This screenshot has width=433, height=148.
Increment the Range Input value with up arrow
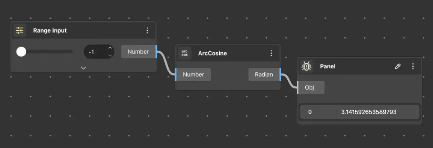[110, 48]
